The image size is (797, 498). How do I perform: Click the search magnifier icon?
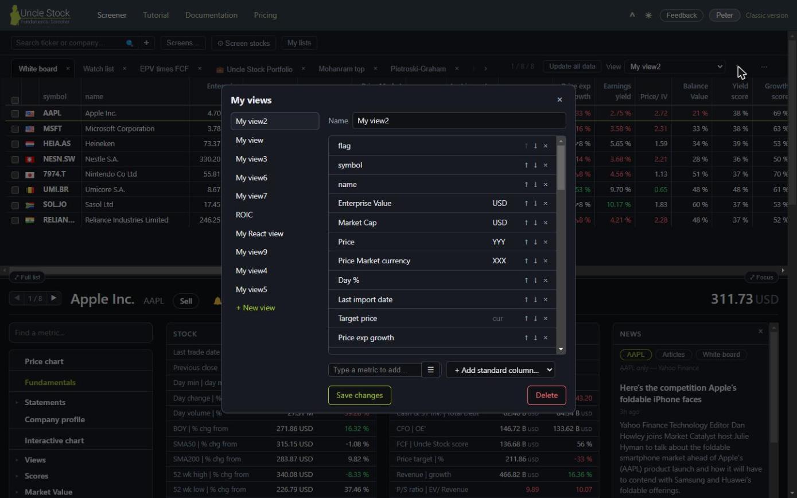click(x=130, y=43)
